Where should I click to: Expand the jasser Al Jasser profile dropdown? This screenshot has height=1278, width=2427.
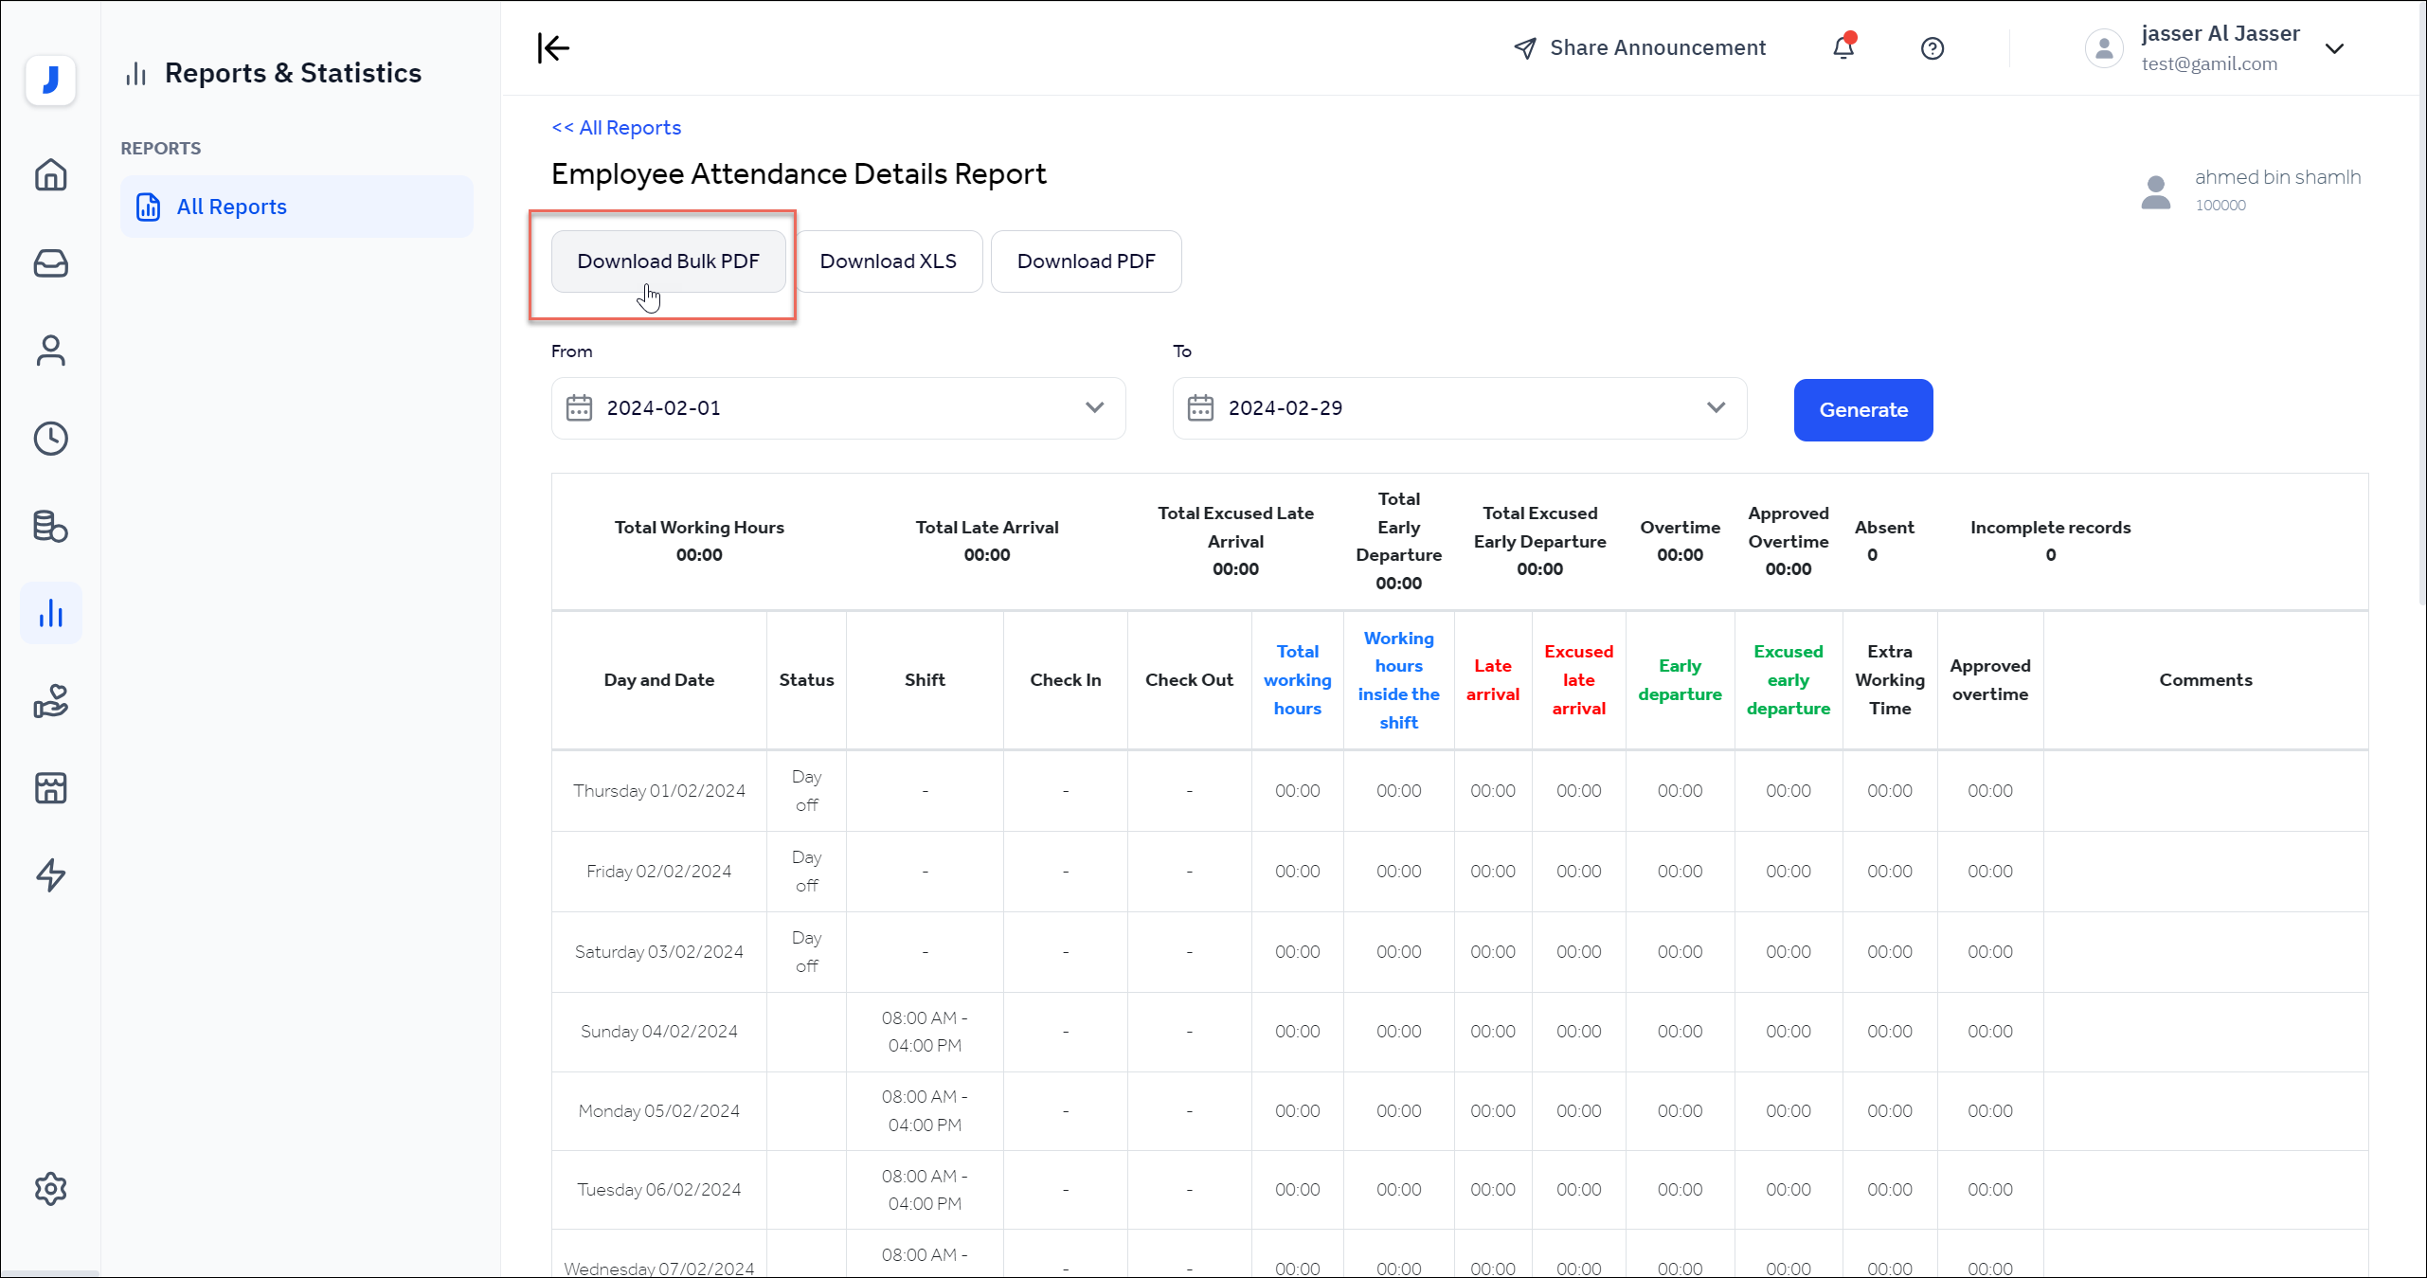[2335, 47]
